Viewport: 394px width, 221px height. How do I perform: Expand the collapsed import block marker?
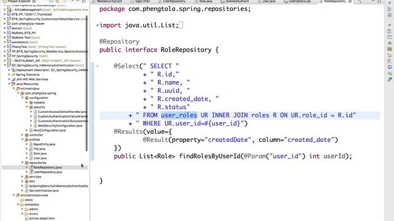click(97, 25)
